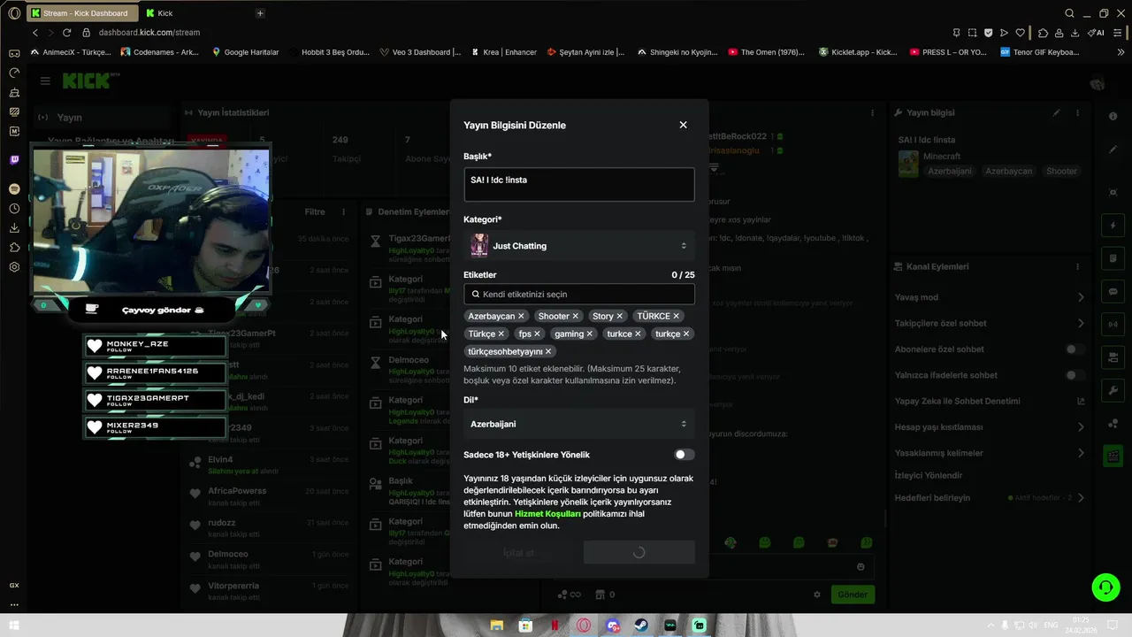Remove the TÜRKCE tag chip
The height and width of the screenshot is (637, 1132).
[x=676, y=316]
